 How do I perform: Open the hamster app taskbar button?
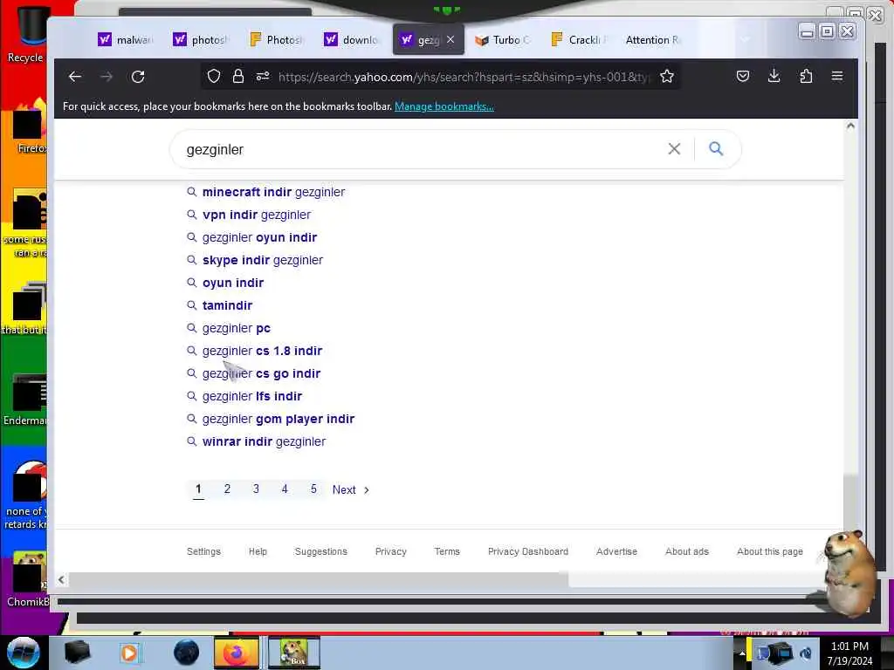coord(294,653)
